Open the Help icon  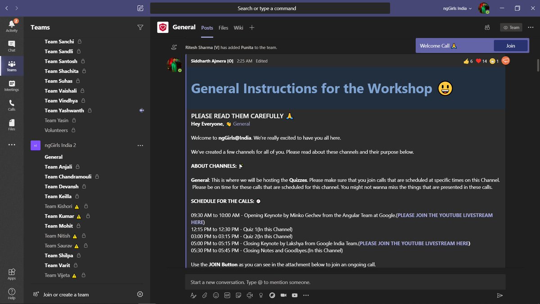12,294
